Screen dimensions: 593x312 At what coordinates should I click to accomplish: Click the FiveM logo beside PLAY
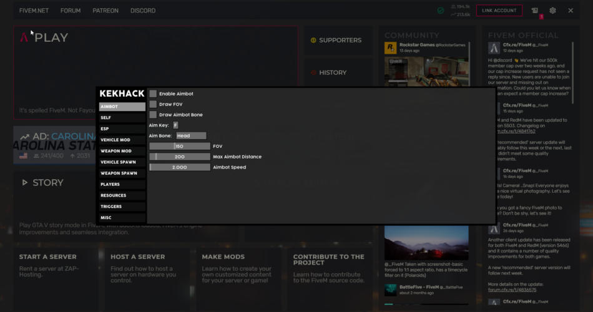(24, 37)
